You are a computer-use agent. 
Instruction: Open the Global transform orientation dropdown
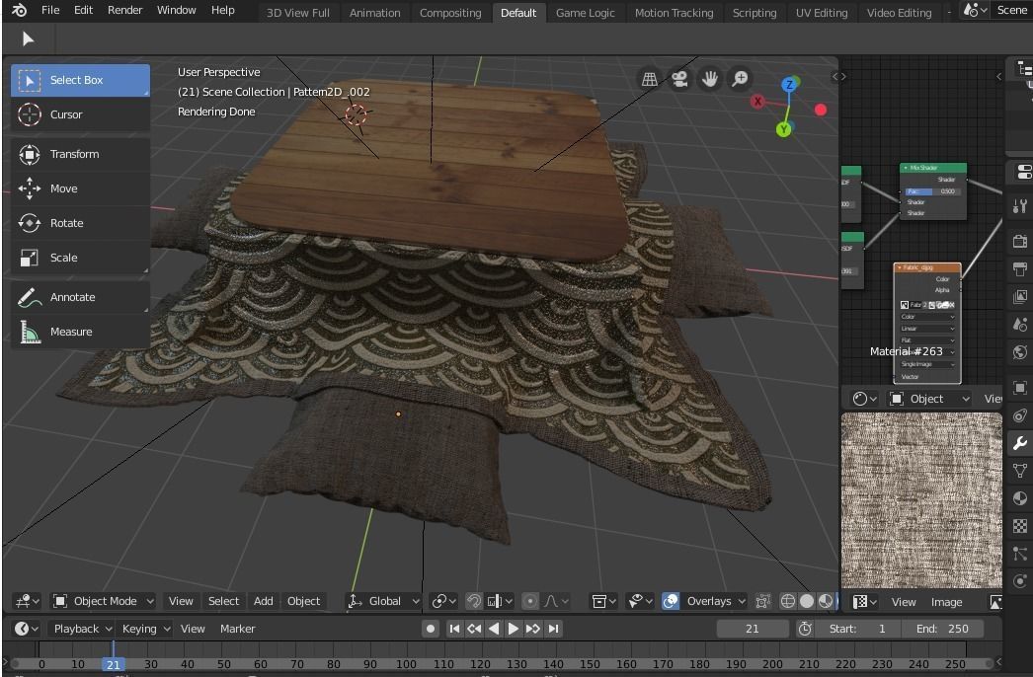383,601
